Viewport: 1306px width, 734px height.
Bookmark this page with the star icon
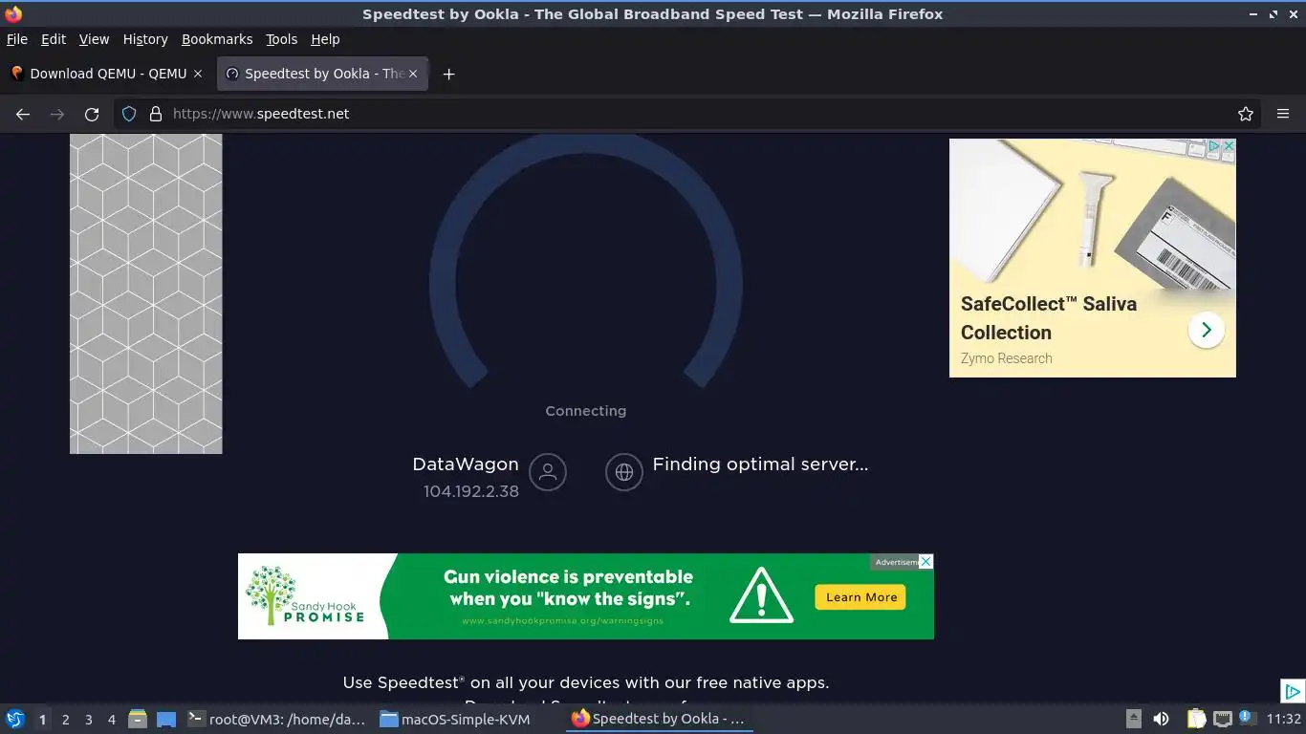(1246, 114)
